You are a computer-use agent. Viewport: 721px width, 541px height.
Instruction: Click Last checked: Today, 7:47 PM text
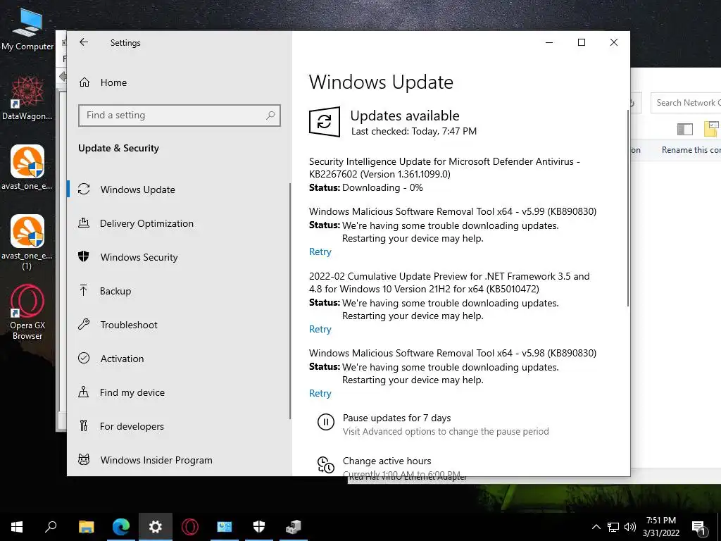click(x=414, y=132)
